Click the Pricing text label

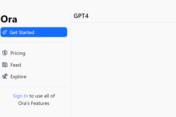coord(18,53)
